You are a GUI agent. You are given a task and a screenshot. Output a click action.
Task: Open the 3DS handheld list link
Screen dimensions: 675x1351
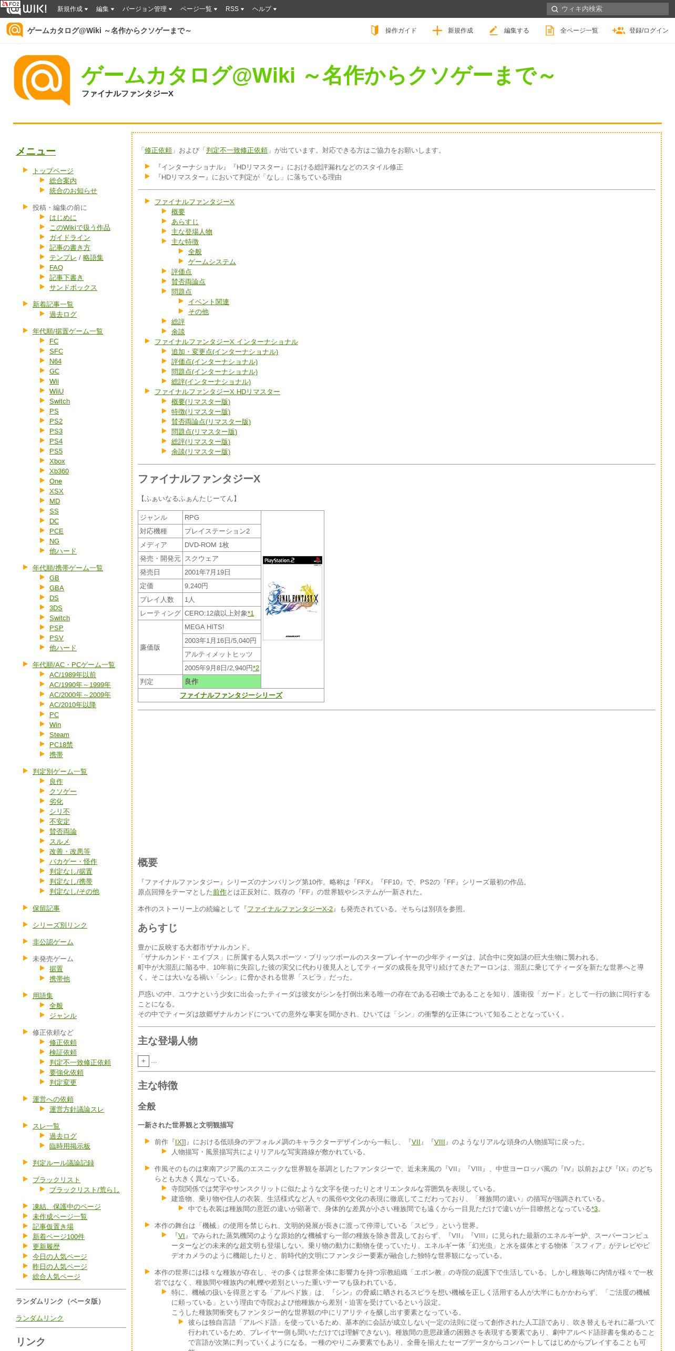tap(56, 608)
